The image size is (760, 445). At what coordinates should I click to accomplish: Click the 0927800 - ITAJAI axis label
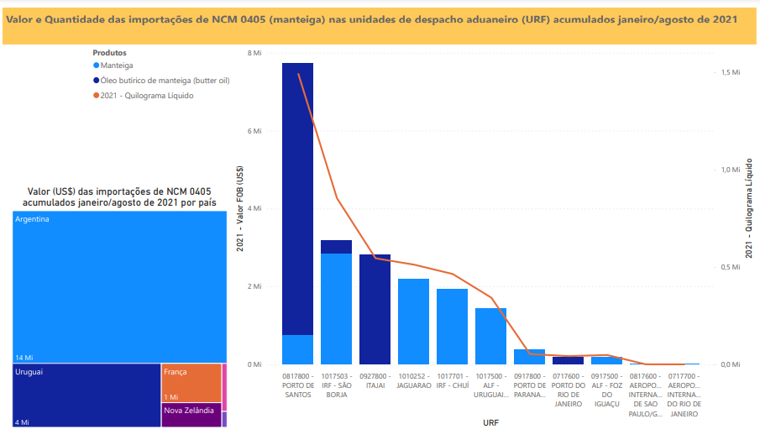click(375, 380)
